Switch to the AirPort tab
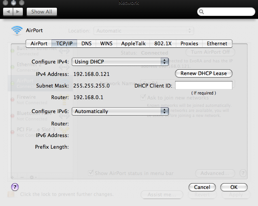Image resolution: width=258 pixels, height=206 pixels. (39, 44)
